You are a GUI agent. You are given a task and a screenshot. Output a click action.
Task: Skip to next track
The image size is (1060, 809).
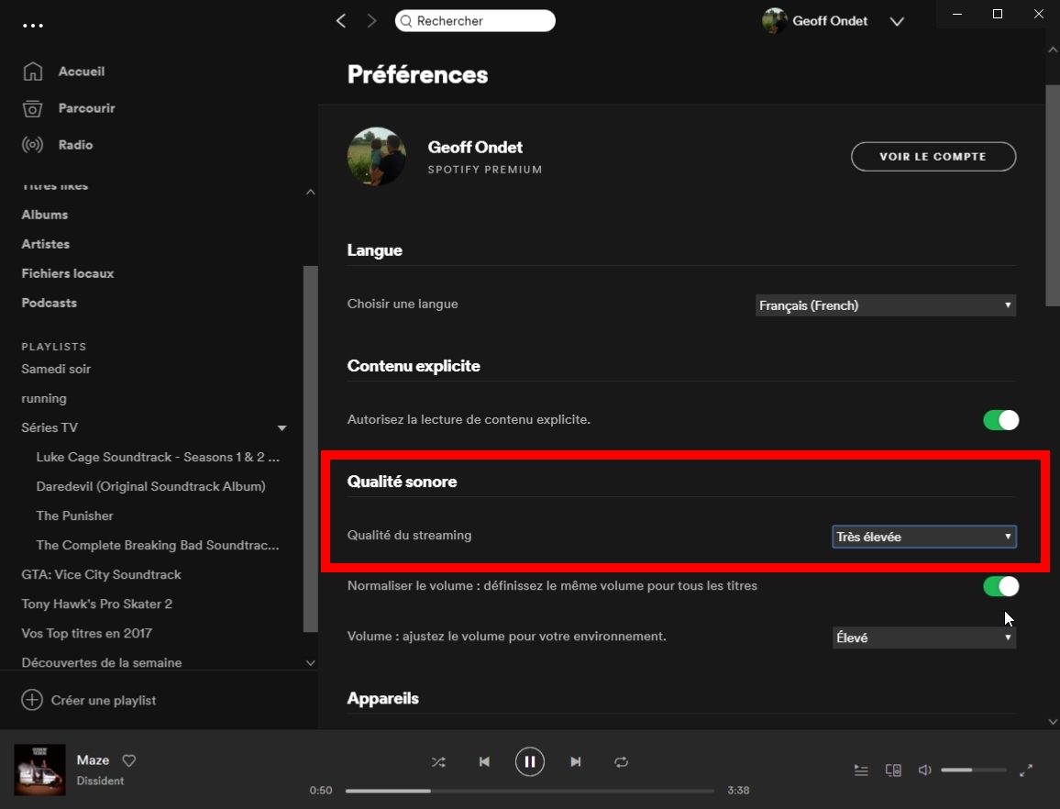(x=575, y=762)
